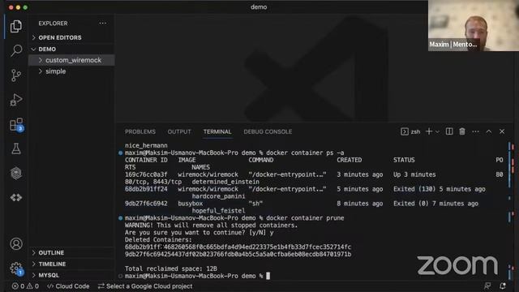Expand the Timeline section
The width and height of the screenshot is (519, 292).
point(71,264)
